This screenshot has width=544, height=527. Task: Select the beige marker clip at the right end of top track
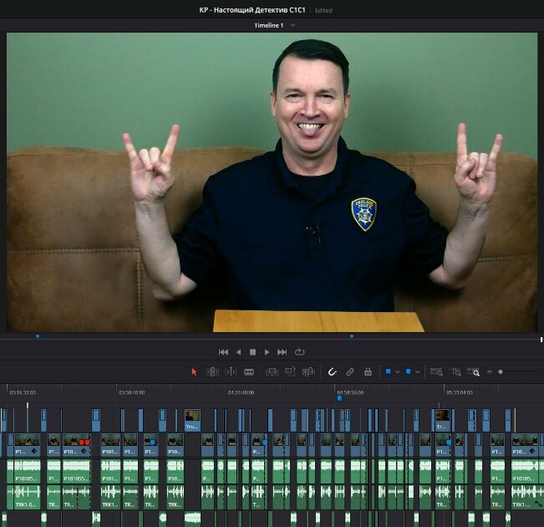click(x=515, y=420)
